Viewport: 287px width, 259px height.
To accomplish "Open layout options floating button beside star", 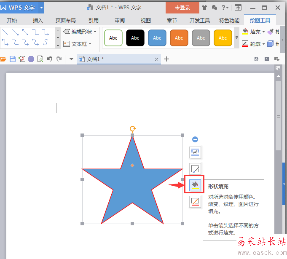I will point(195,152).
